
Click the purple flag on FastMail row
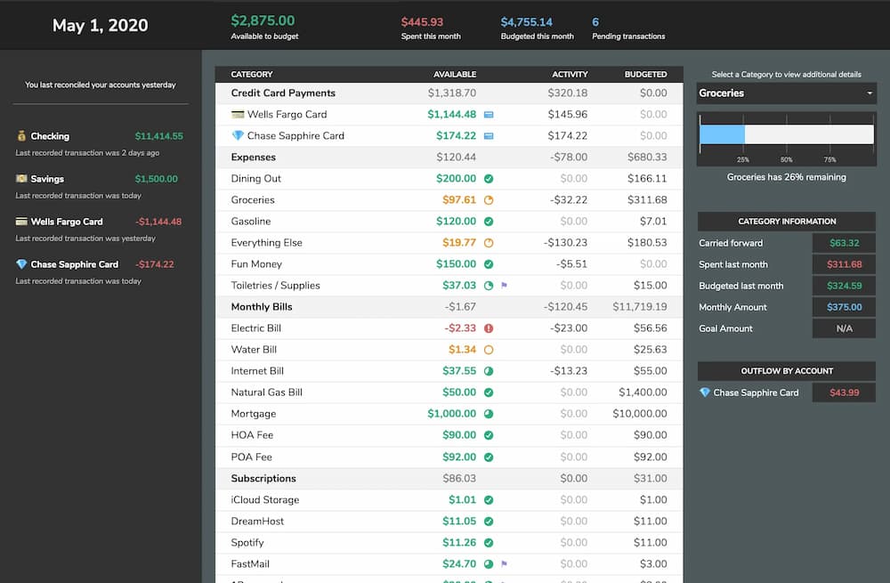[x=504, y=563]
